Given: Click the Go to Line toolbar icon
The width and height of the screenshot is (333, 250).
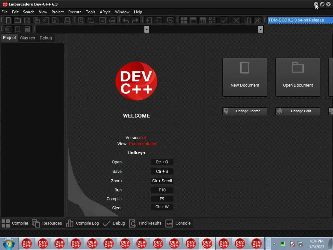Looking at the screenshot, I should coord(112,21).
